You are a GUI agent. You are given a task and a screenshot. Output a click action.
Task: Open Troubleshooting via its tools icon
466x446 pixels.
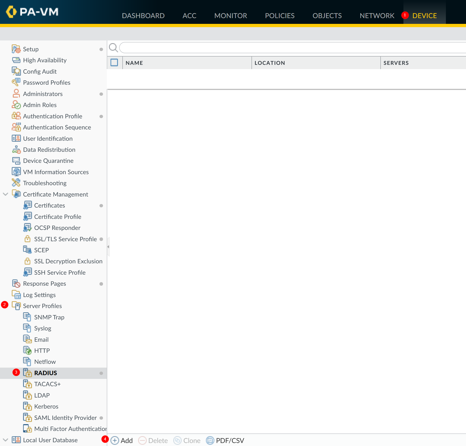[x=16, y=183]
